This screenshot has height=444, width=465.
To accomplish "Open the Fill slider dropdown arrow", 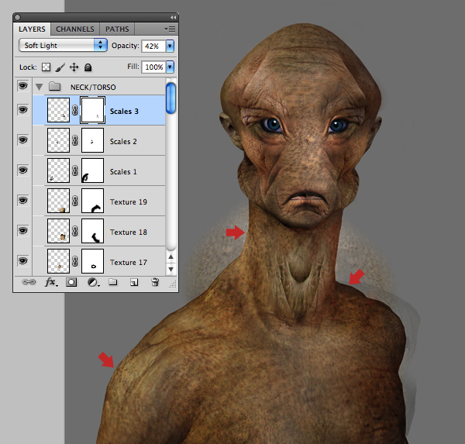I will 170,67.
